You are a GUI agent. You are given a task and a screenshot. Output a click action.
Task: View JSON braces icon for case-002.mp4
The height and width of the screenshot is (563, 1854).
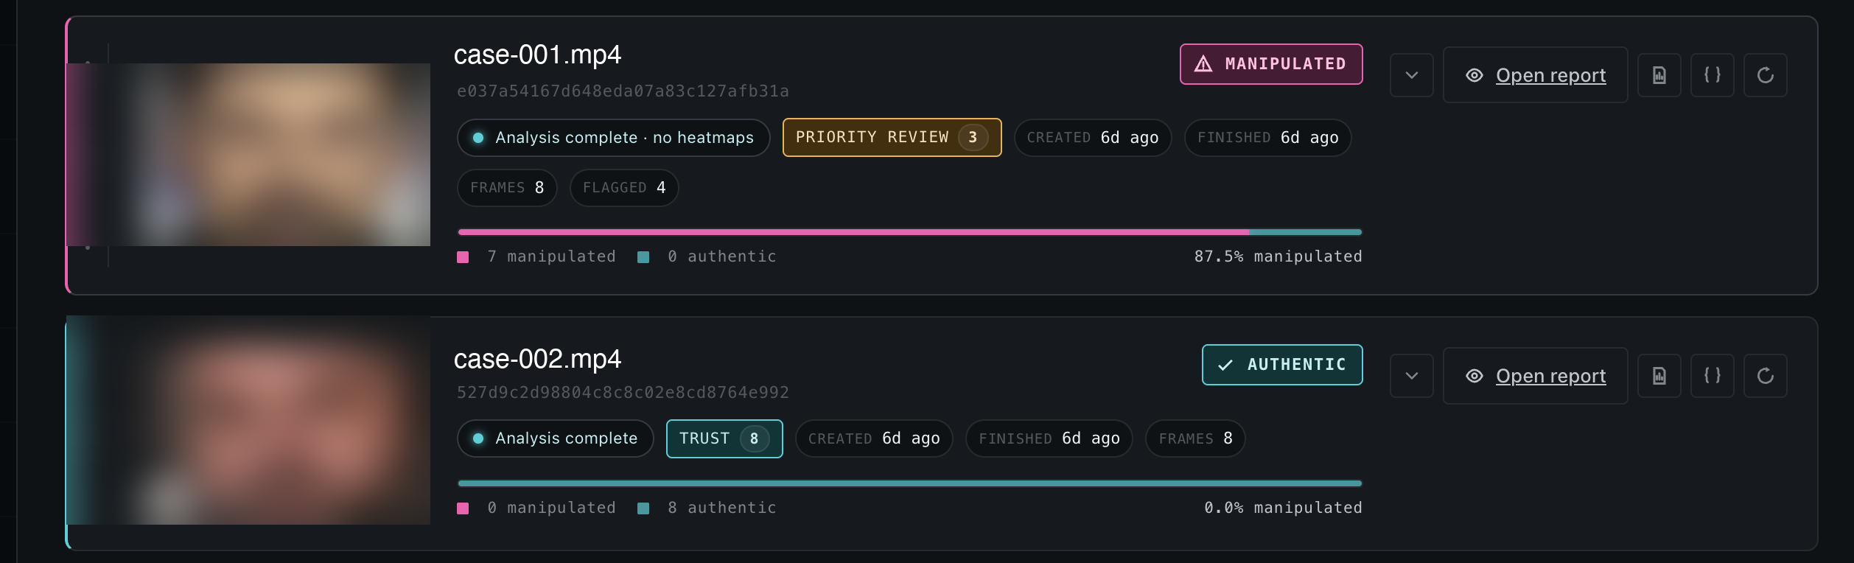click(x=1713, y=376)
